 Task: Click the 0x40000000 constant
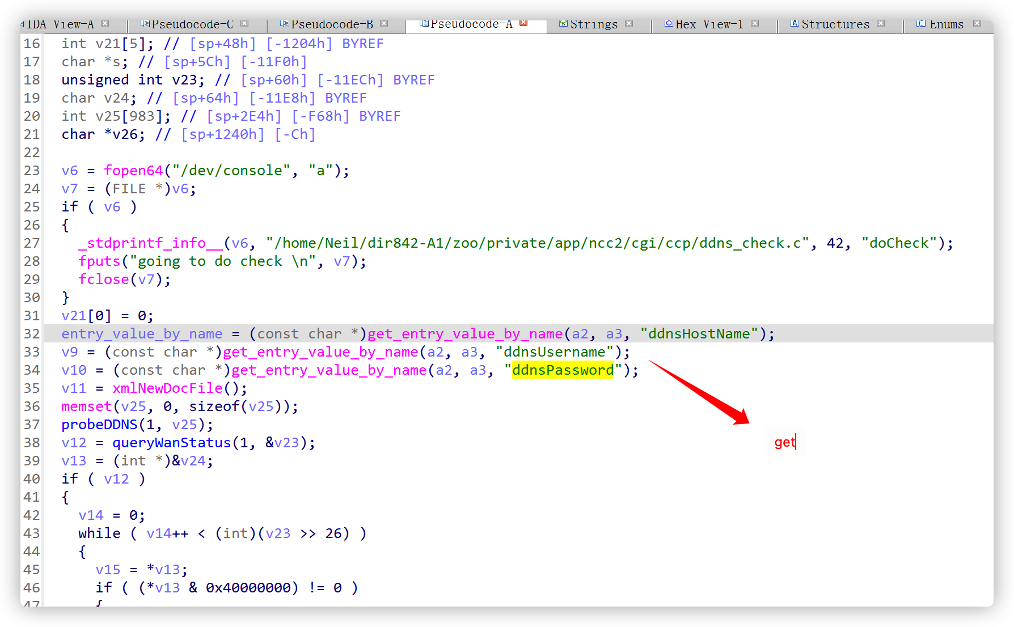(248, 588)
